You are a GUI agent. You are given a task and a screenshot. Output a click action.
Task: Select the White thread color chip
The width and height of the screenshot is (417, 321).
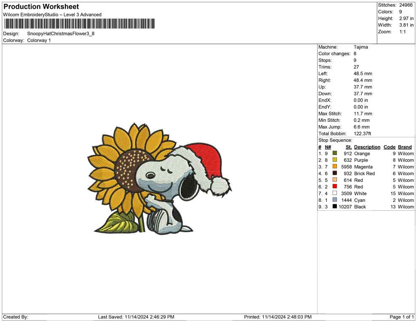click(x=334, y=193)
